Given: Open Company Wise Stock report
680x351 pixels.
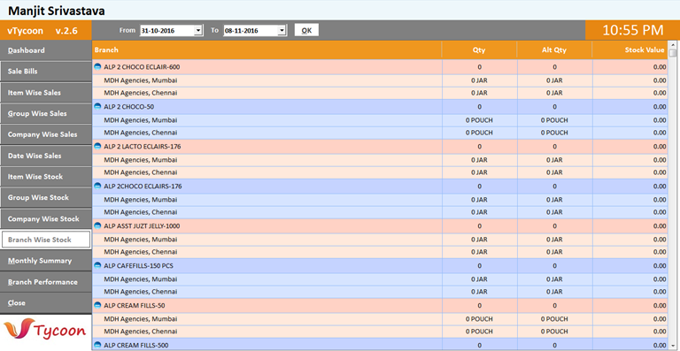Looking at the screenshot, I should tap(45, 219).
